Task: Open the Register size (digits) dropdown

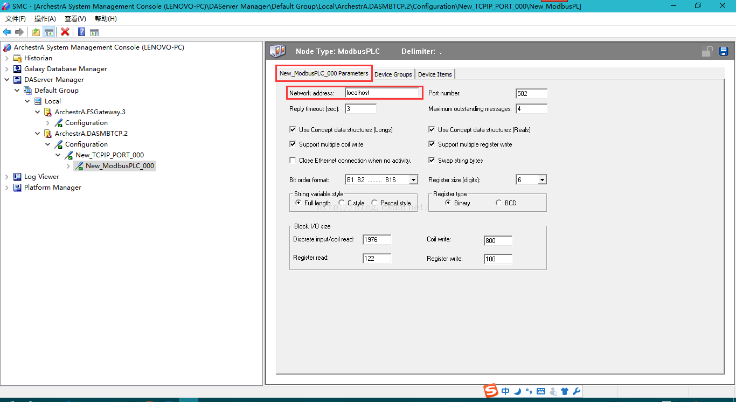Action: pos(542,179)
